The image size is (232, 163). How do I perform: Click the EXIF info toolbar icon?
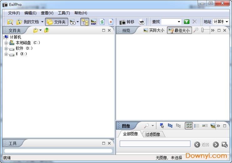(93, 22)
